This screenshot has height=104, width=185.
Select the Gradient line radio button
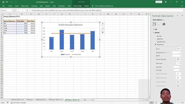coord(156,42)
